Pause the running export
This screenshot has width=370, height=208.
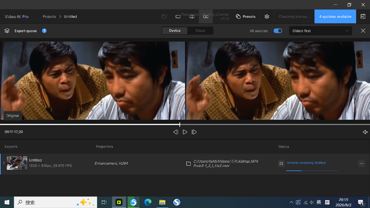pyautogui.click(x=281, y=163)
